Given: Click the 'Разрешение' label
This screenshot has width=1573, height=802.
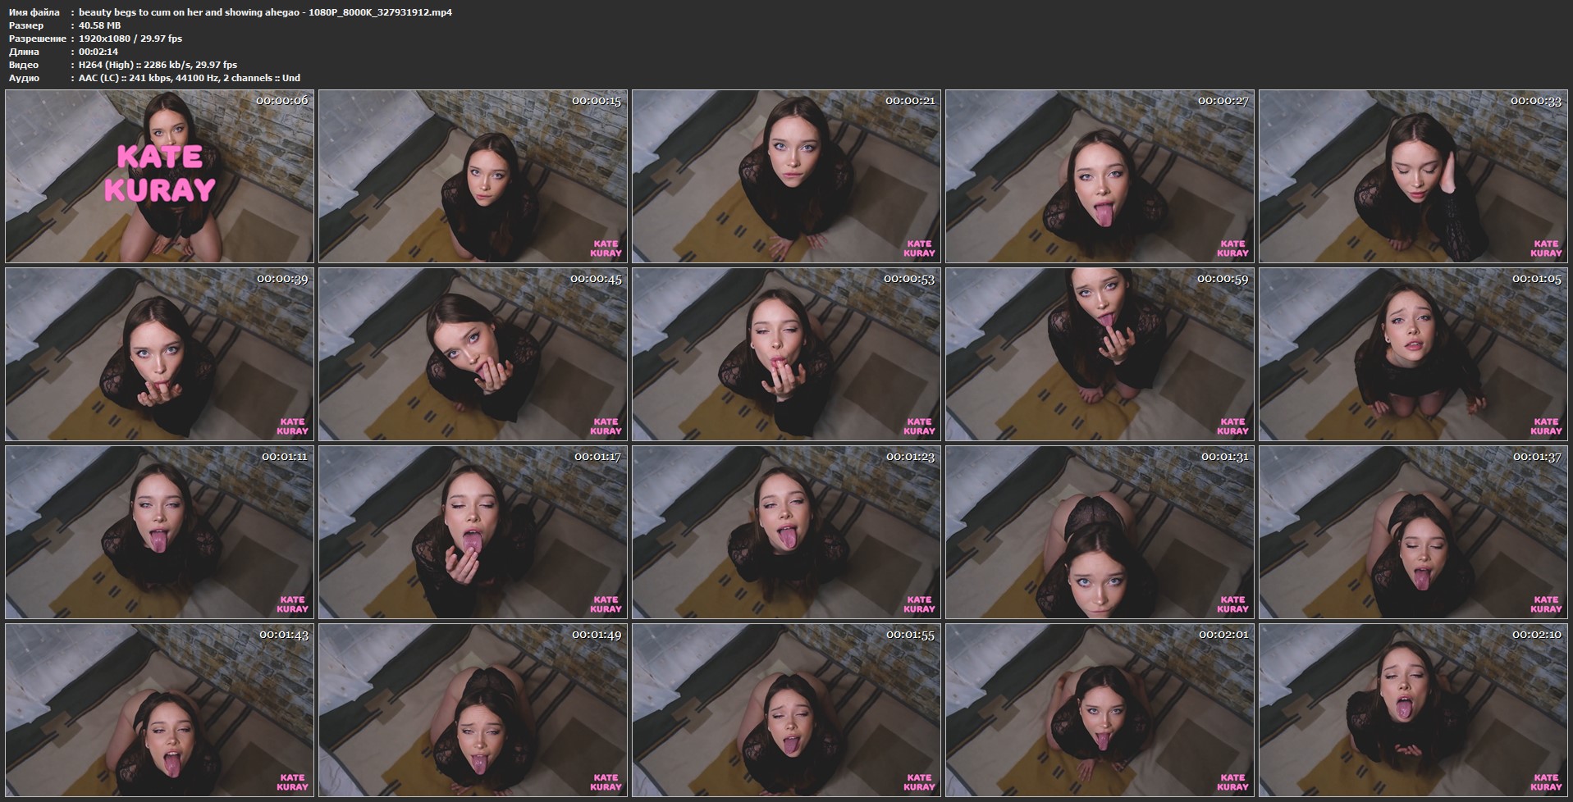Looking at the screenshot, I should (x=37, y=39).
